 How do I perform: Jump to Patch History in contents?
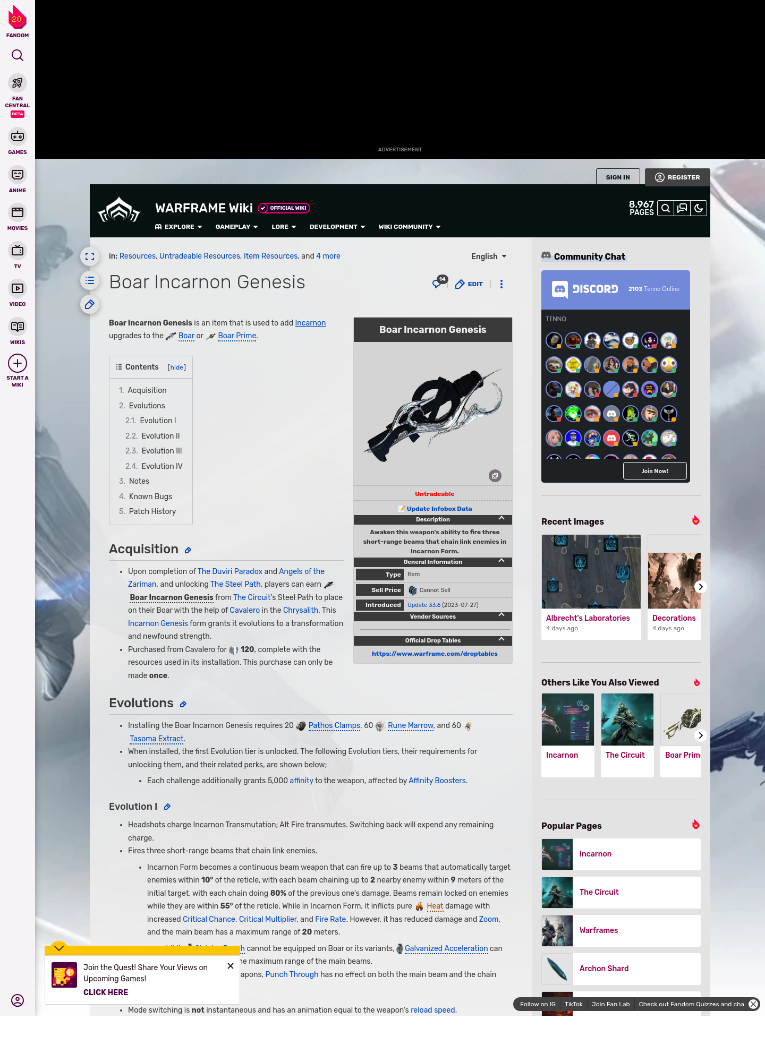tap(148, 511)
